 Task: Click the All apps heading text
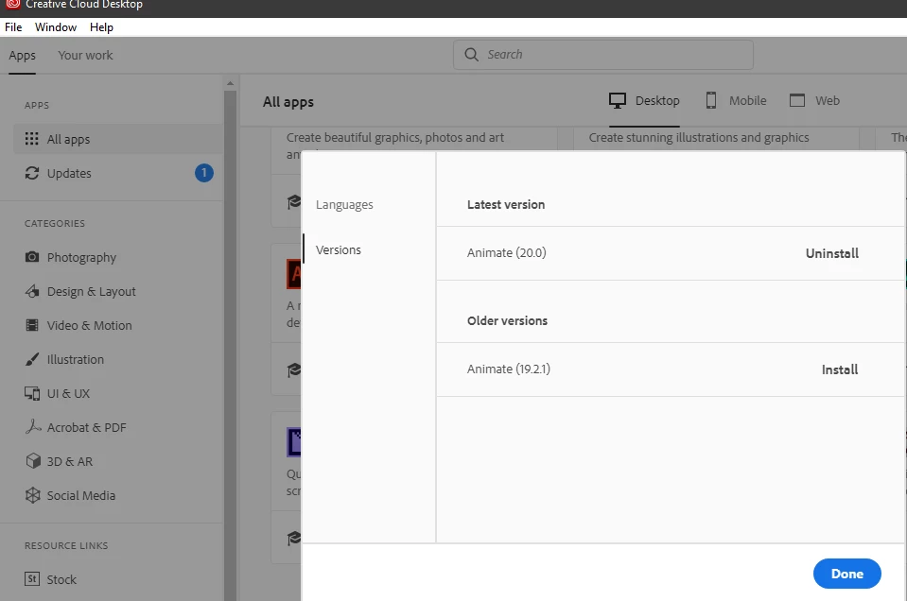click(x=288, y=102)
